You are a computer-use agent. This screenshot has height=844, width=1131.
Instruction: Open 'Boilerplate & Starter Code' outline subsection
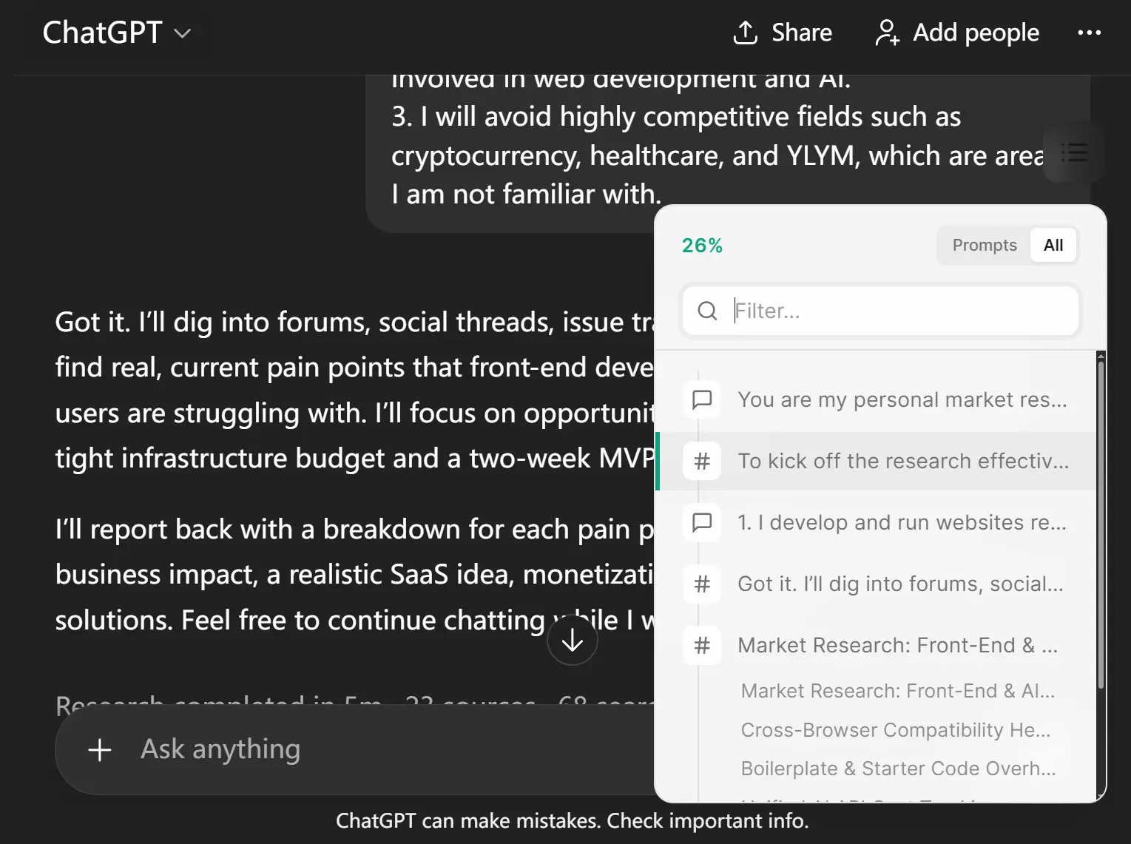click(898, 769)
